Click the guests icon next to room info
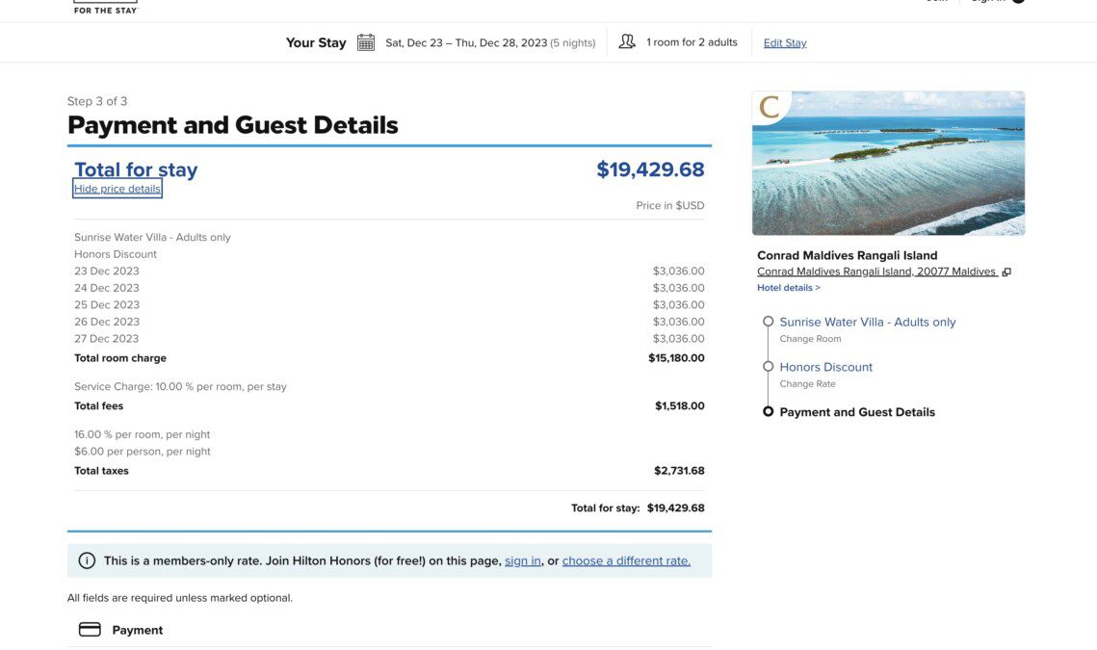The image size is (1097, 650). pyautogui.click(x=627, y=42)
